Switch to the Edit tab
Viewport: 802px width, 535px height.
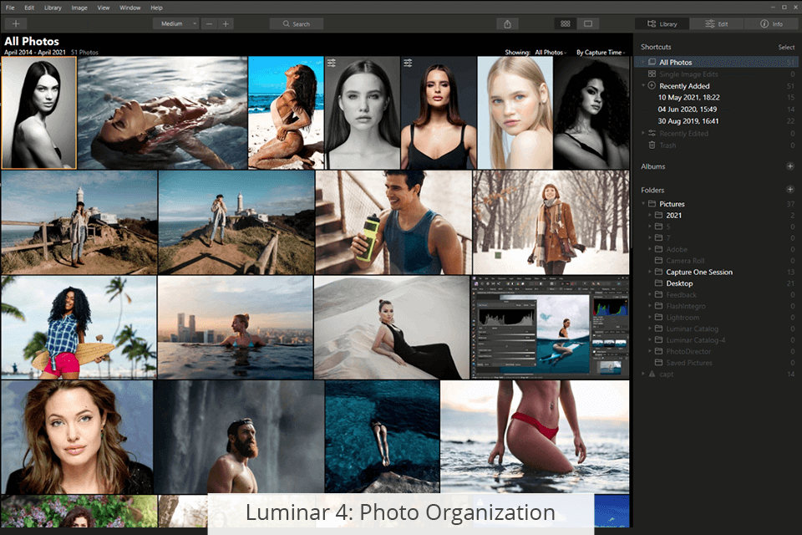click(x=716, y=23)
